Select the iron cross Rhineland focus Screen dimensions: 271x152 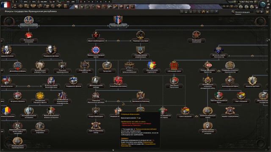141,98
